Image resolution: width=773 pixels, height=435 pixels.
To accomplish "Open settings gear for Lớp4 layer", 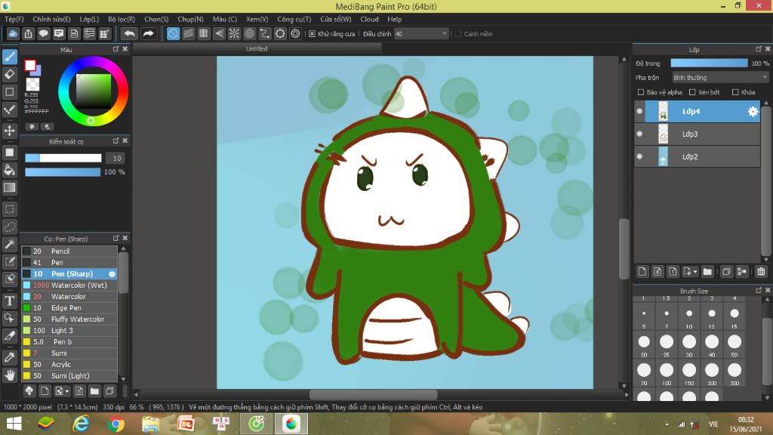I will point(753,112).
